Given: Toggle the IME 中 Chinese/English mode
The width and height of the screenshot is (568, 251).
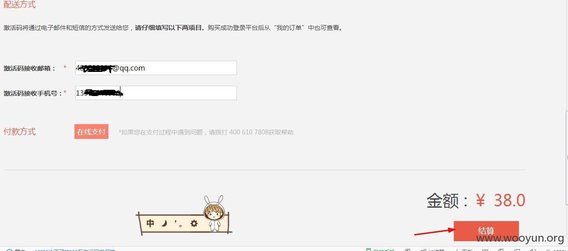Looking at the screenshot, I should [x=150, y=223].
